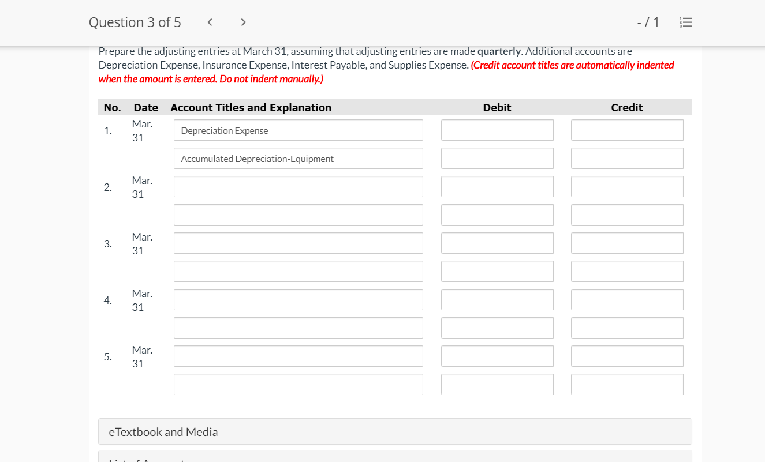
Task: Click 'Mar. 31' date of entry 3
Action: [142, 243]
